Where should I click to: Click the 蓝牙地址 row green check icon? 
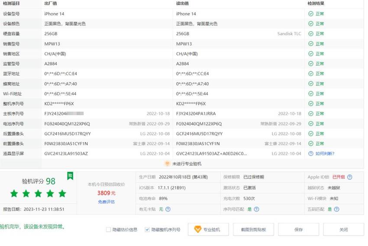pyautogui.click(x=311, y=74)
